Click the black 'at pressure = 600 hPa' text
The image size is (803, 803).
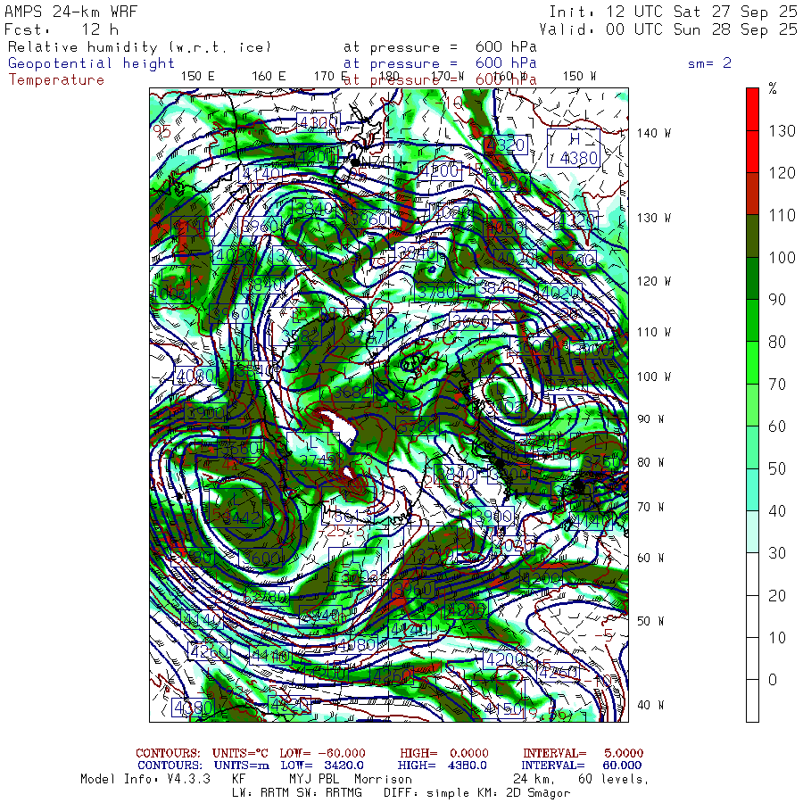point(440,47)
